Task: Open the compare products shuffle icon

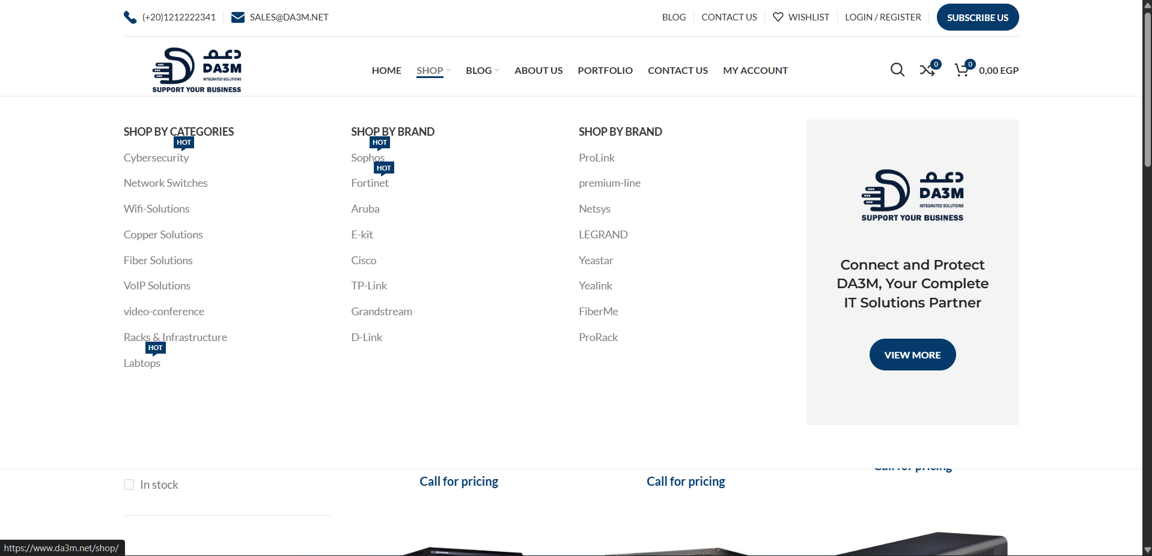Action: 927,70
